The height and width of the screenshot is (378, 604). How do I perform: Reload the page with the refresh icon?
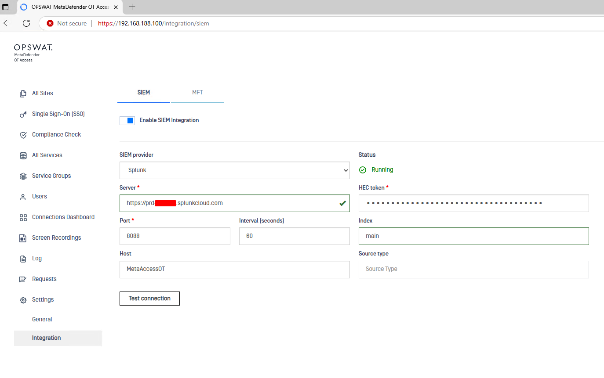click(x=26, y=23)
